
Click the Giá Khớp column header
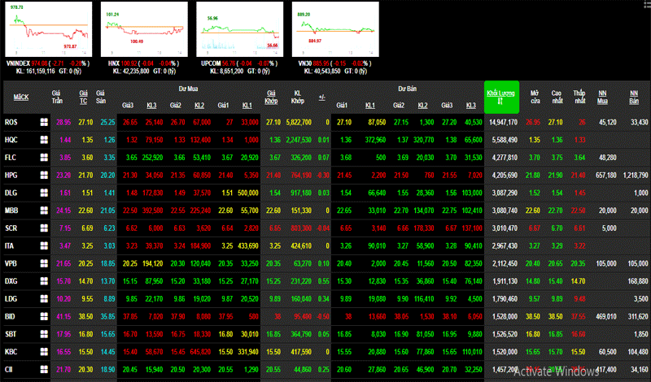[x=271, y=97]
